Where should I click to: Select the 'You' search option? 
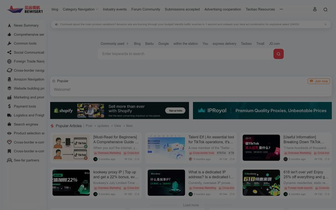[x=205, y=44]
